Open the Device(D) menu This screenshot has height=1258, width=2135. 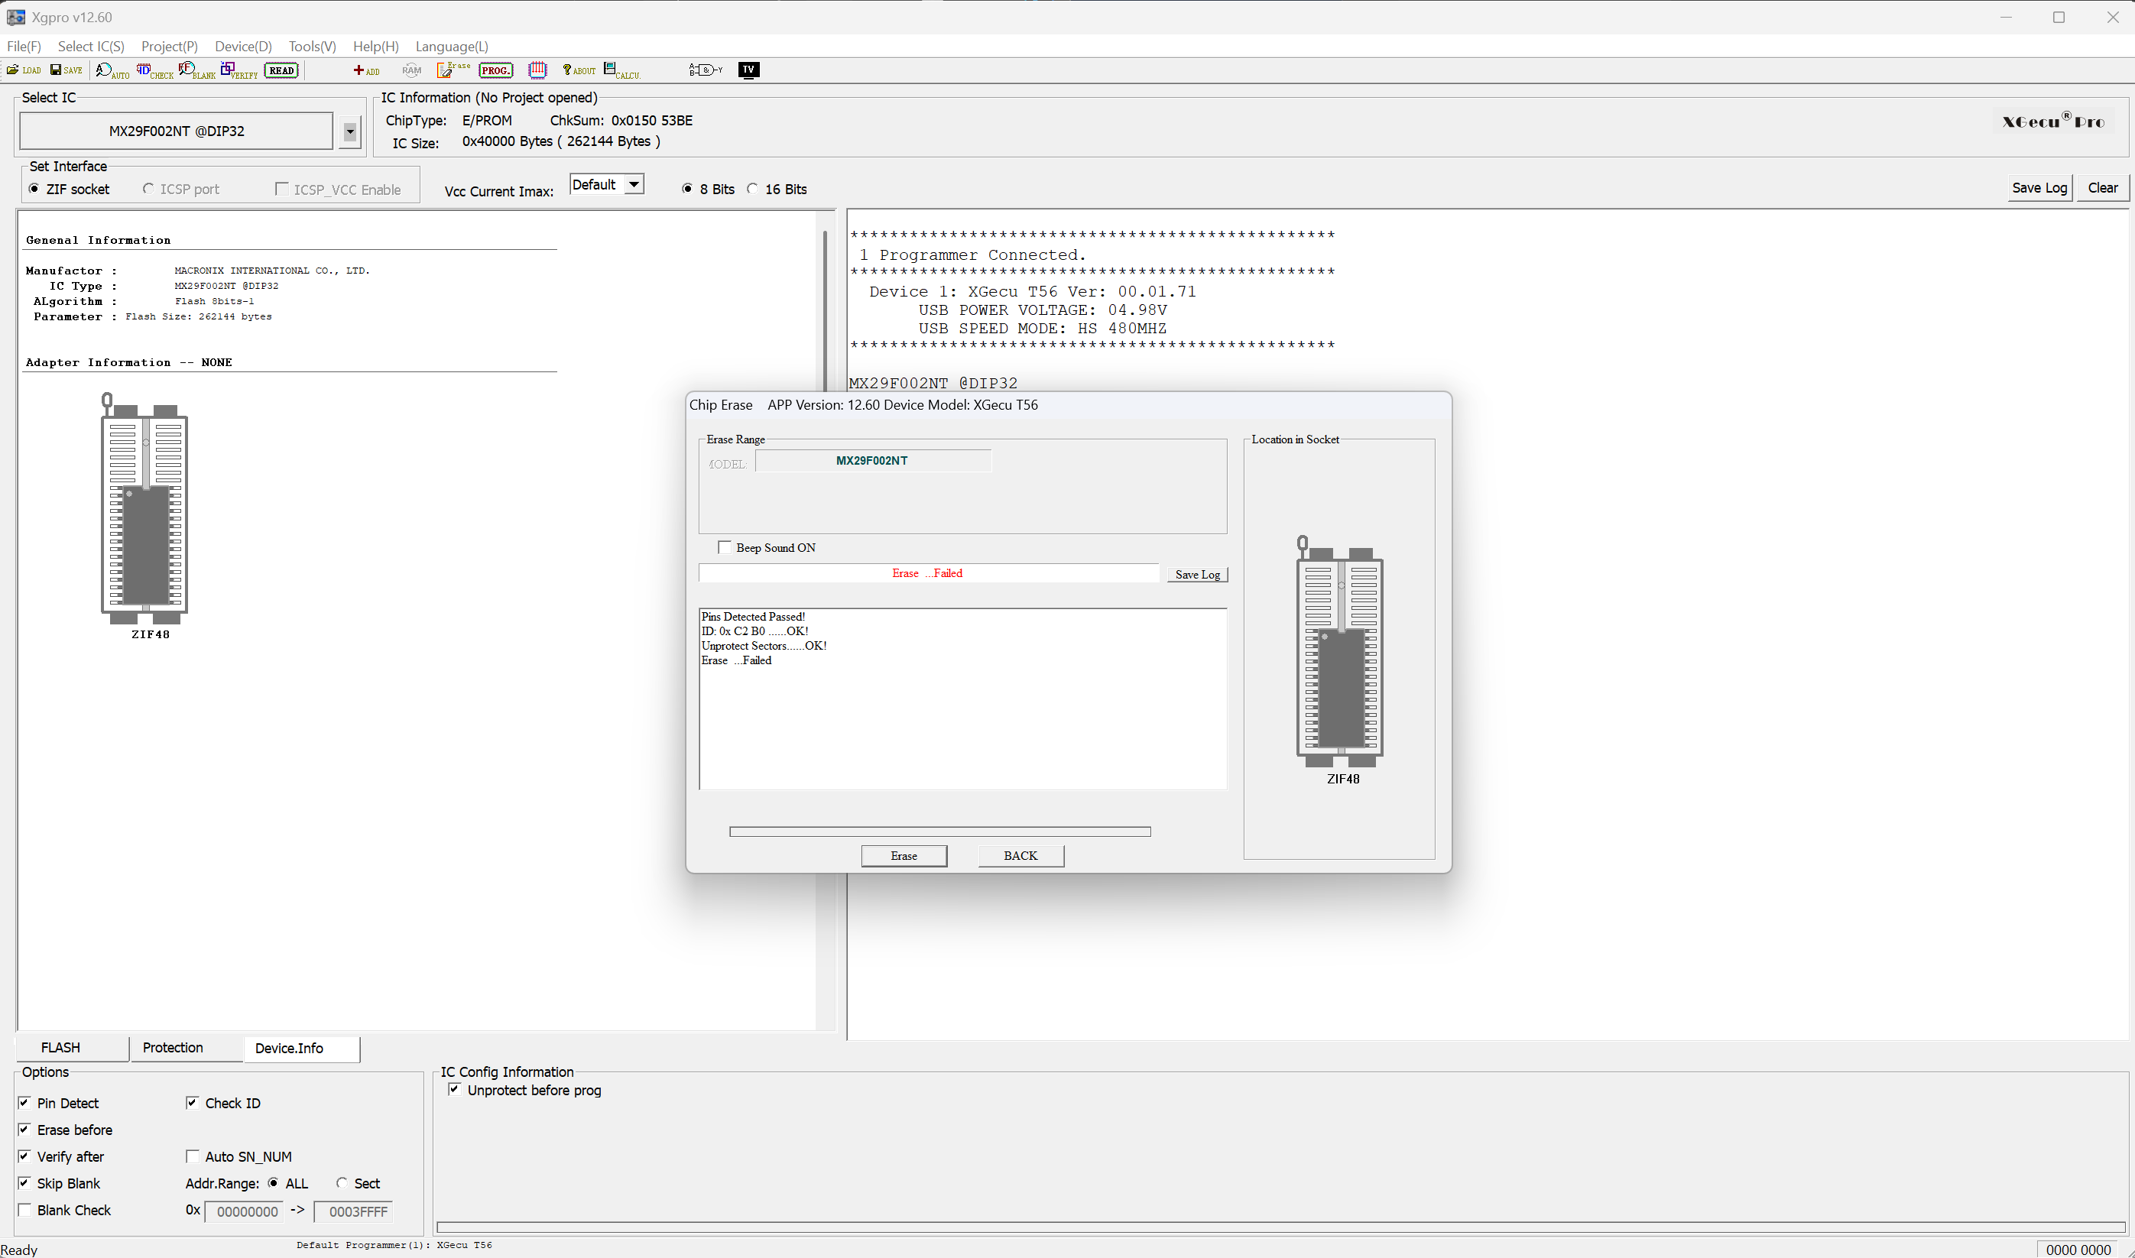(242, 46)
